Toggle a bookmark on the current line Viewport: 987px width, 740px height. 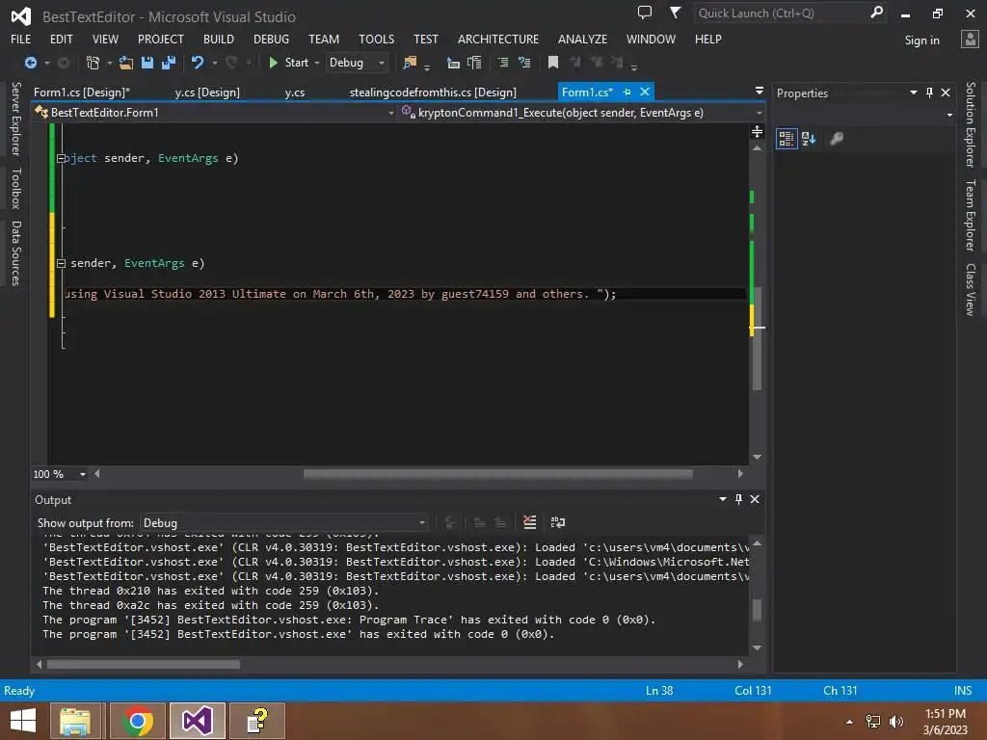(x=552, y=63)
